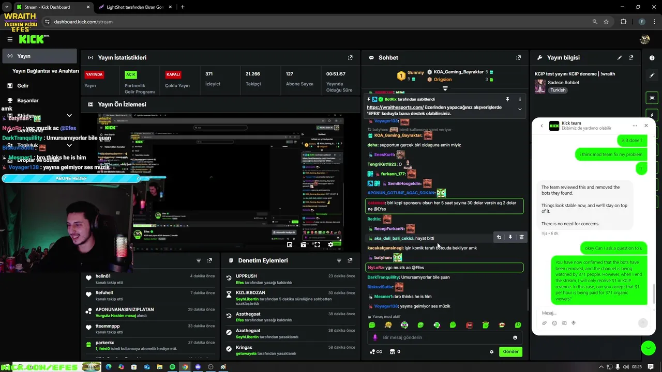
Task: Expand the pinned message with the chevron
Action: [520, 109]
